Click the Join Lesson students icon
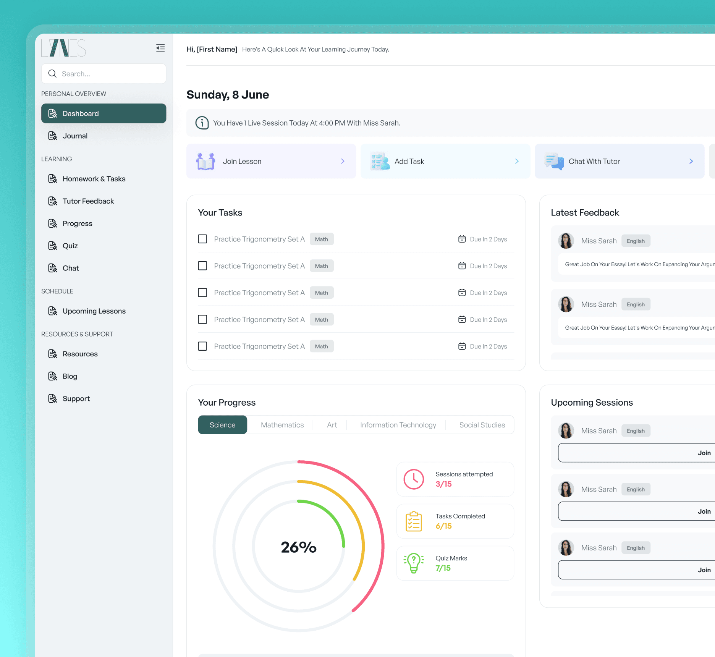Image resolution: width=715 pixels, height=657 pixels. click(206, 161)
